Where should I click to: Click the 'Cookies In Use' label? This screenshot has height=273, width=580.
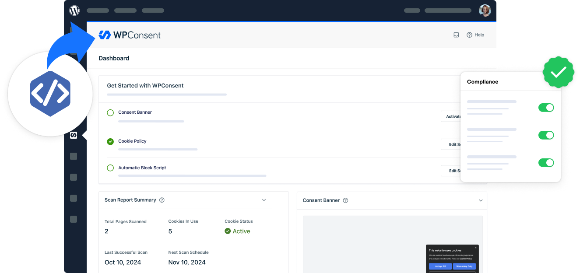point(183,221)
